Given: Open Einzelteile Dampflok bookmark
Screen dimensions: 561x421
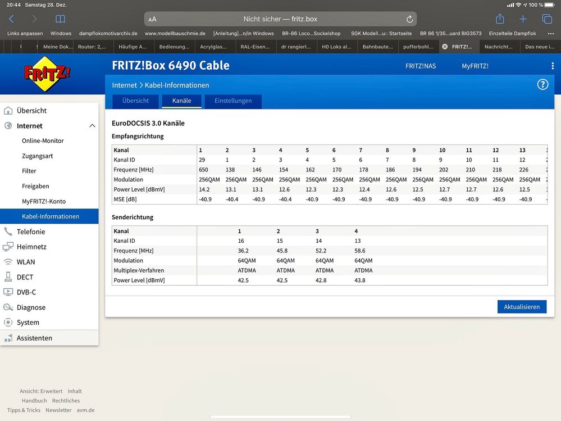Looking at the screenshot, I should pyautogui.click(x=512, y=33).
